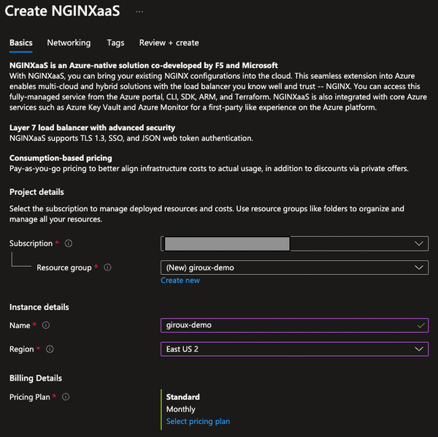Viewport: 438px width, 437px height.
Task: Go to the Review + create tab
Action: pyautogui.click(x=169, y=43)
